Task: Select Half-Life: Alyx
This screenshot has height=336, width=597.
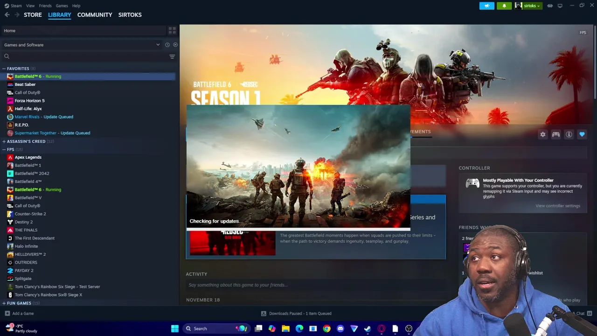Action: pyautogui.click(x=28, y=109)
